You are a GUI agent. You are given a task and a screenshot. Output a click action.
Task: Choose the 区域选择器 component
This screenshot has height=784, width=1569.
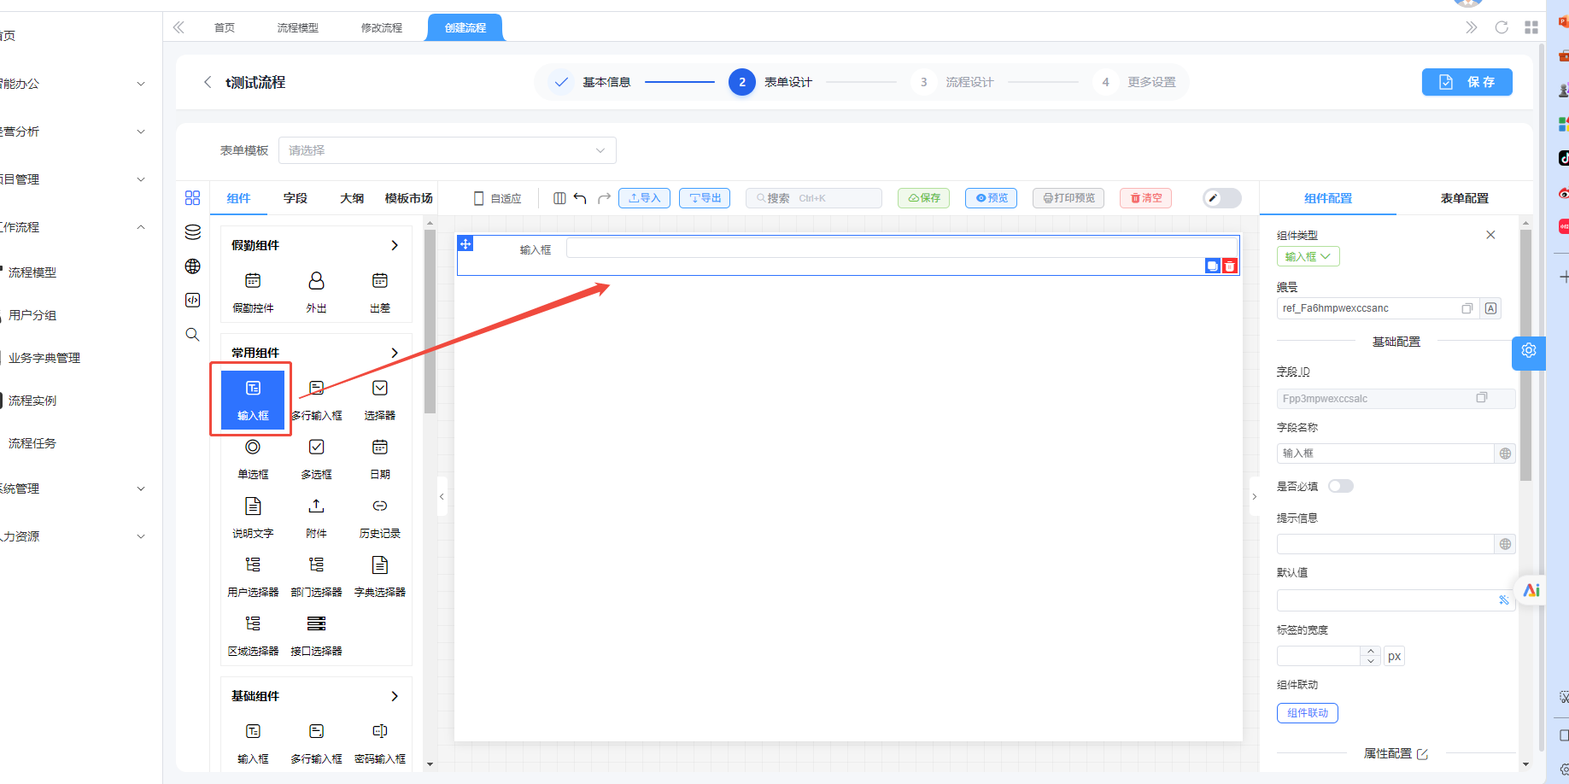point(253,636)
